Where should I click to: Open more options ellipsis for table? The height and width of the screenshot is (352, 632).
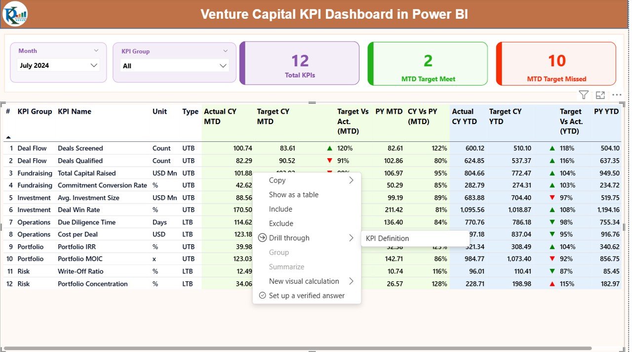(x=617, y=95)
